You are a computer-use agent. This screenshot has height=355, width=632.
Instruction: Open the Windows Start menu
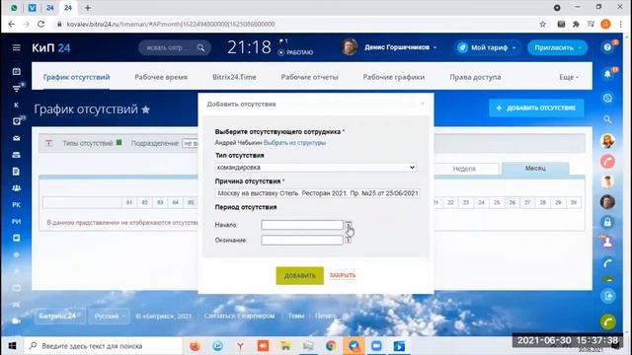pos(12,346)
